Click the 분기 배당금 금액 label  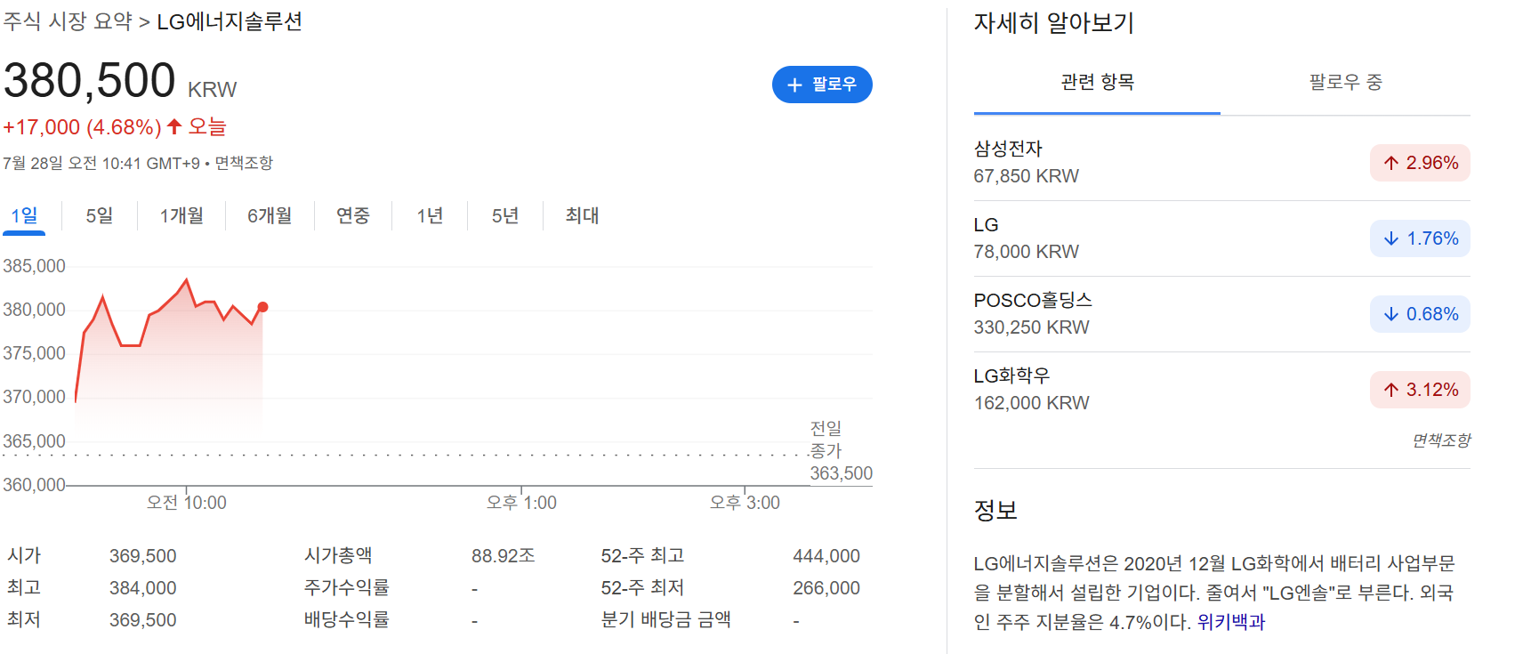pyautogui.click(x=666, y=619)
